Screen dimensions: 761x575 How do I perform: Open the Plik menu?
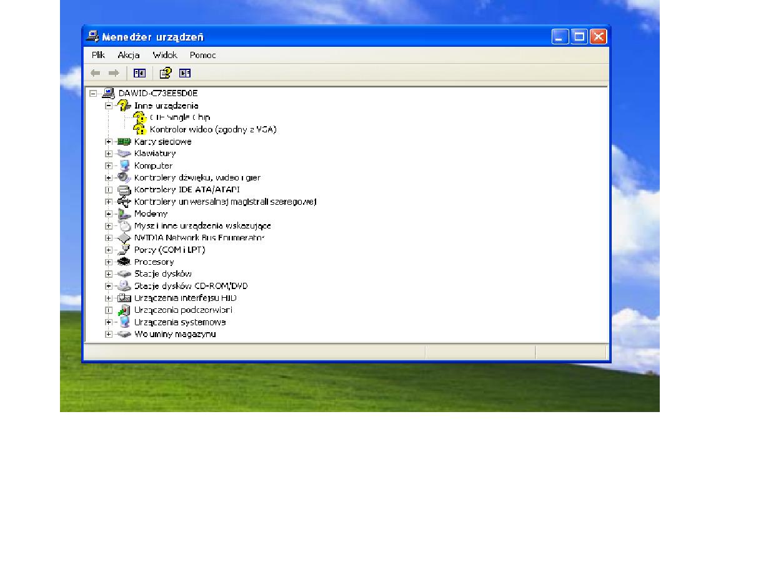coord(98,55)
